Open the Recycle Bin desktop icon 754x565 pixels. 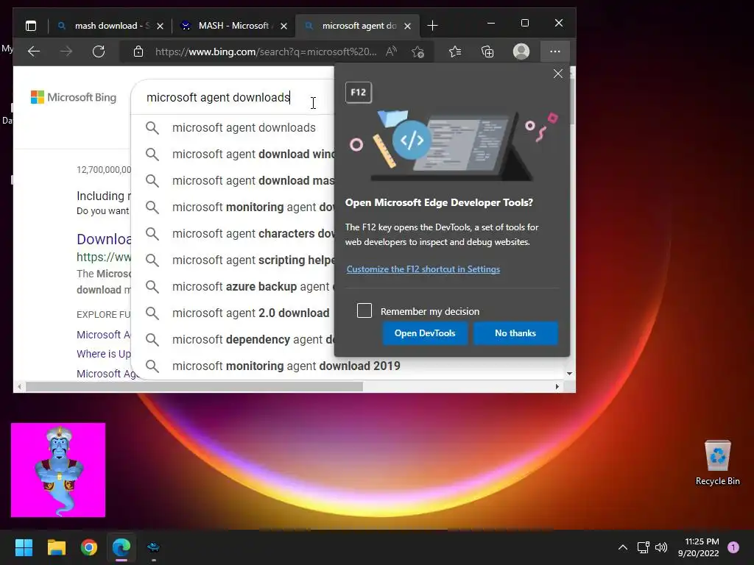coord(717,463)
